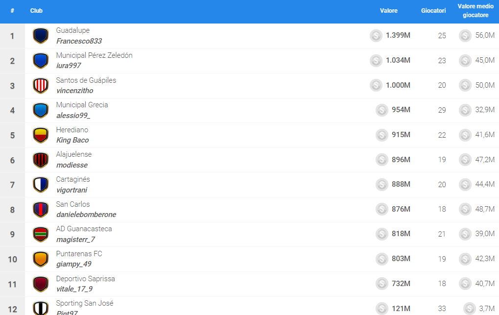Click the Guadalupe club crest icon
This screenshot has height=315, width=499.
40,36
